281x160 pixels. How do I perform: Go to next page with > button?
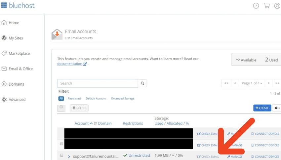[x=269, y=83]
